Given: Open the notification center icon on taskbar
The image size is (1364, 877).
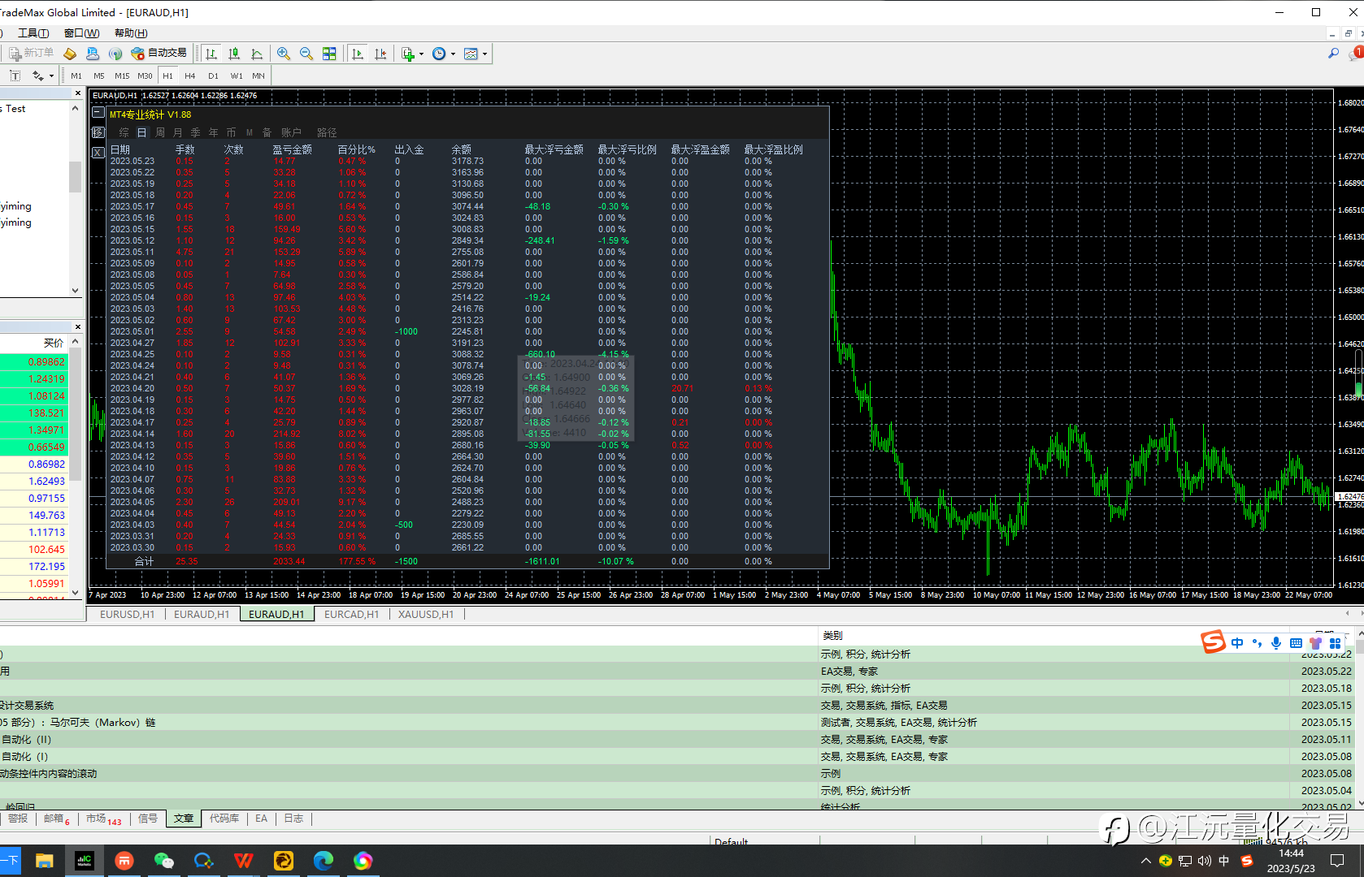Looking at the screenshot, I should tap(1337, 861).
